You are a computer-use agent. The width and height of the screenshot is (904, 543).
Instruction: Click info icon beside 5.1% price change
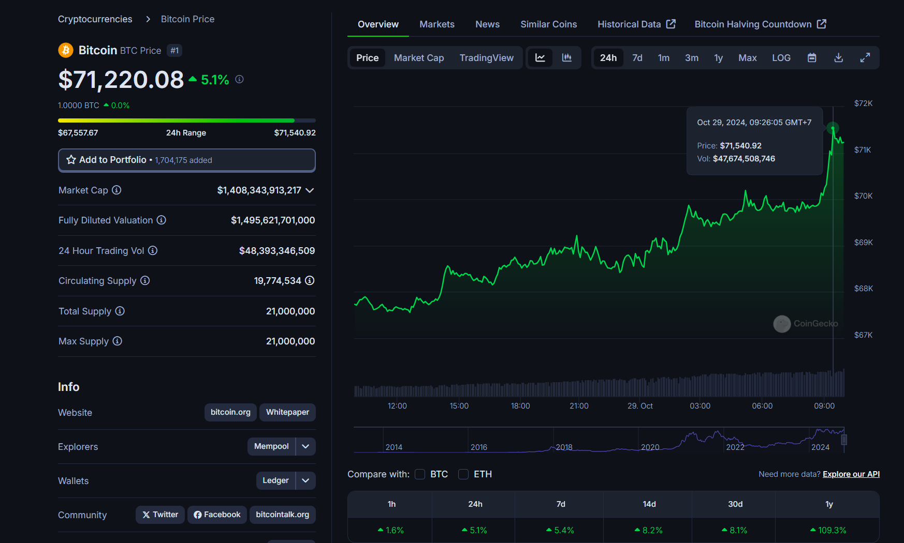[239, 80]
